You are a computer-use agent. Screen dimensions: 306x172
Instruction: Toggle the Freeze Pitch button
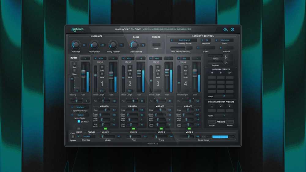(156, 45)
